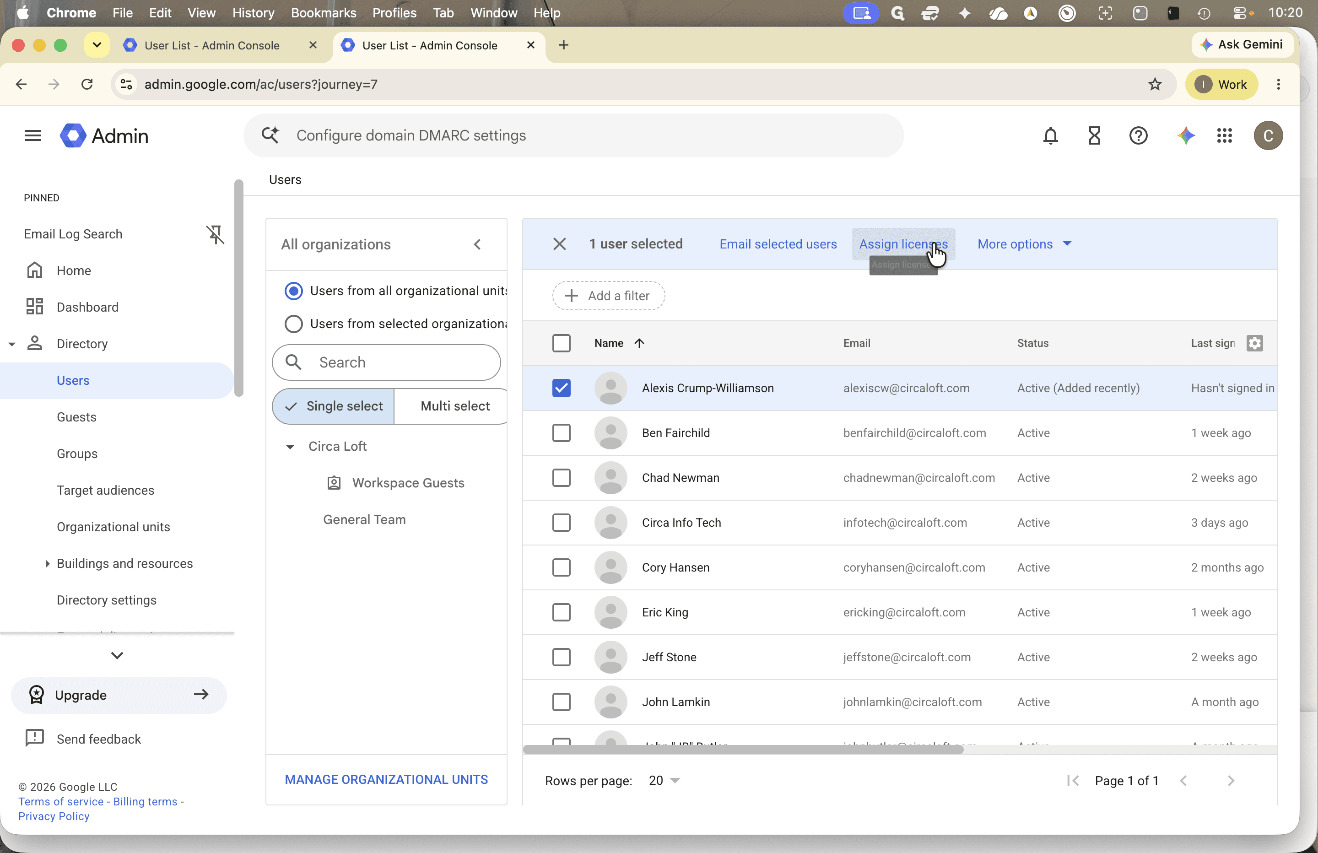Click Email selected users
Screen dimensions: 1318x853
tap(778, 244)
